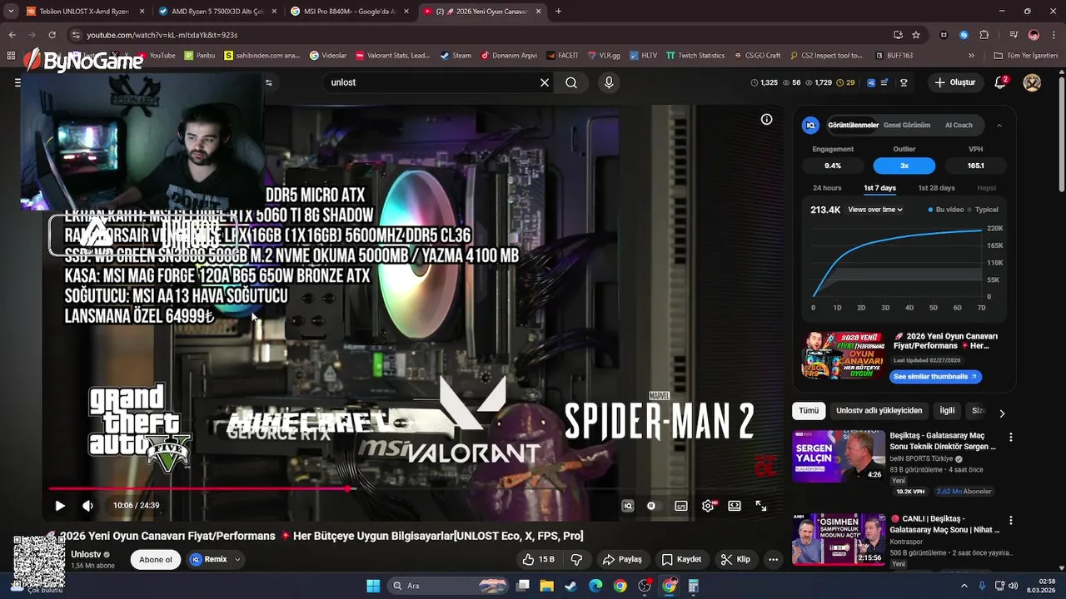Collapse the vidIQ panel chevron
Image resolution: width=1066 pixels, height=599 pixels.
[999, 126]
